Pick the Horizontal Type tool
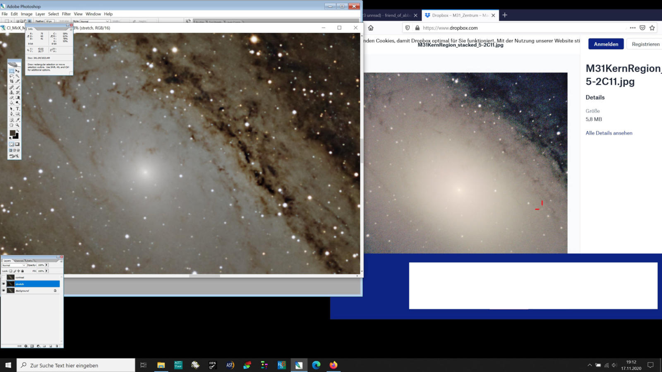662x372 pixels. pyautogui.click(x=17, y=109)
